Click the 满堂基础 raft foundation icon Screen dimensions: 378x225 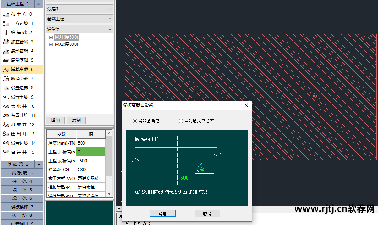coord(6,60)
